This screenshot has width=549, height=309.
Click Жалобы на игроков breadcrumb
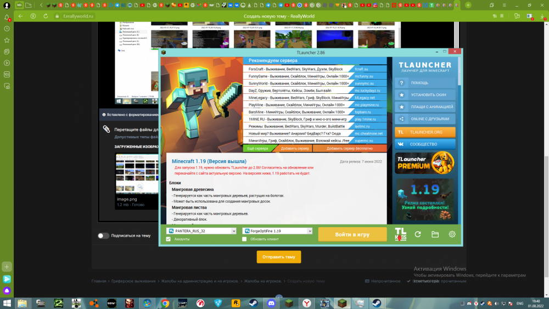262,281
